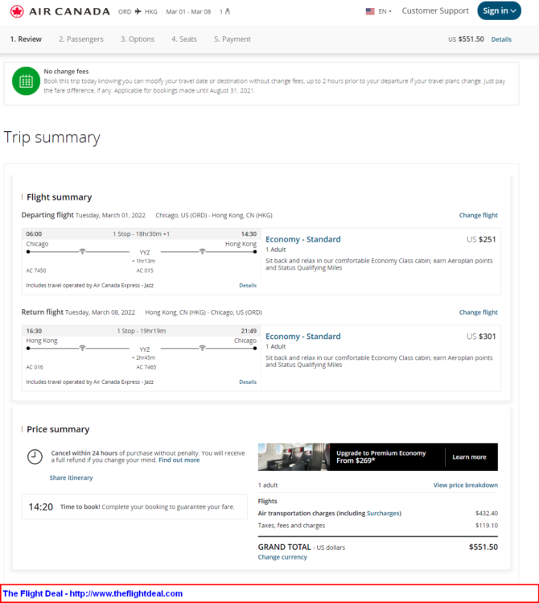Screen dimensions: 539x603
Task: Click the green calendar No change fees icon
Action: (x=26, y=81)
